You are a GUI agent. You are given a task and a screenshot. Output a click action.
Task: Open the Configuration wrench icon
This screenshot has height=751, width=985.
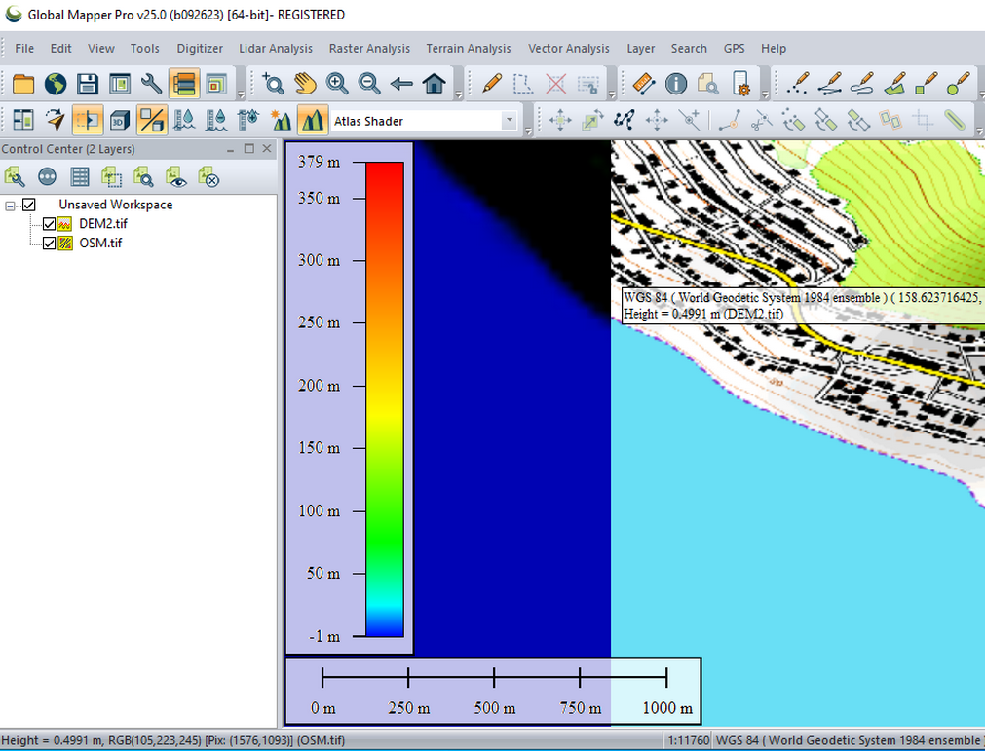151,84
